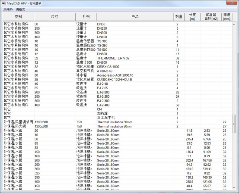Select the 温度传感器 series cell
Screen dimensions: 239x193
(x=85, y=41)
